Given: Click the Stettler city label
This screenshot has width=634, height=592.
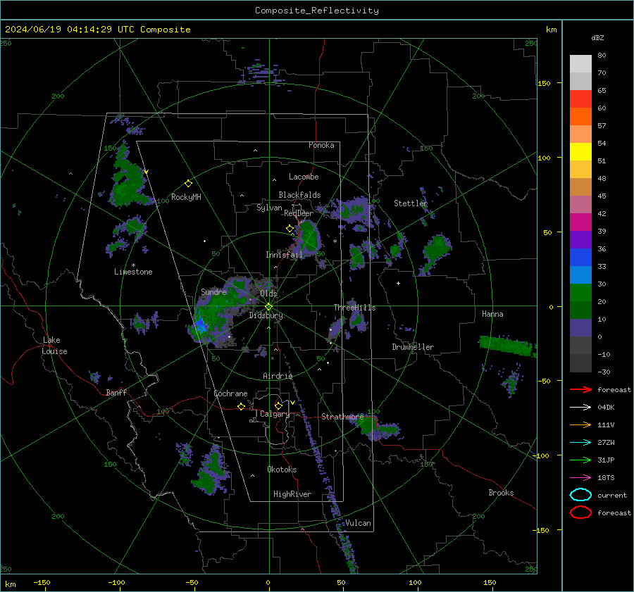Looking at the screenshot, I should point(411,203).
